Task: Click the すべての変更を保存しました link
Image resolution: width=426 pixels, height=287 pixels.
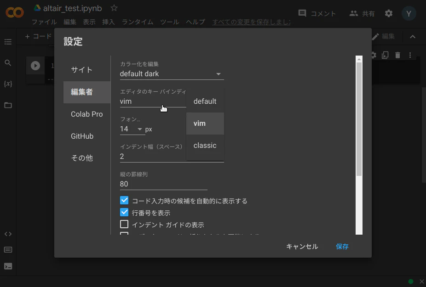Action: (x=251, y=22)
